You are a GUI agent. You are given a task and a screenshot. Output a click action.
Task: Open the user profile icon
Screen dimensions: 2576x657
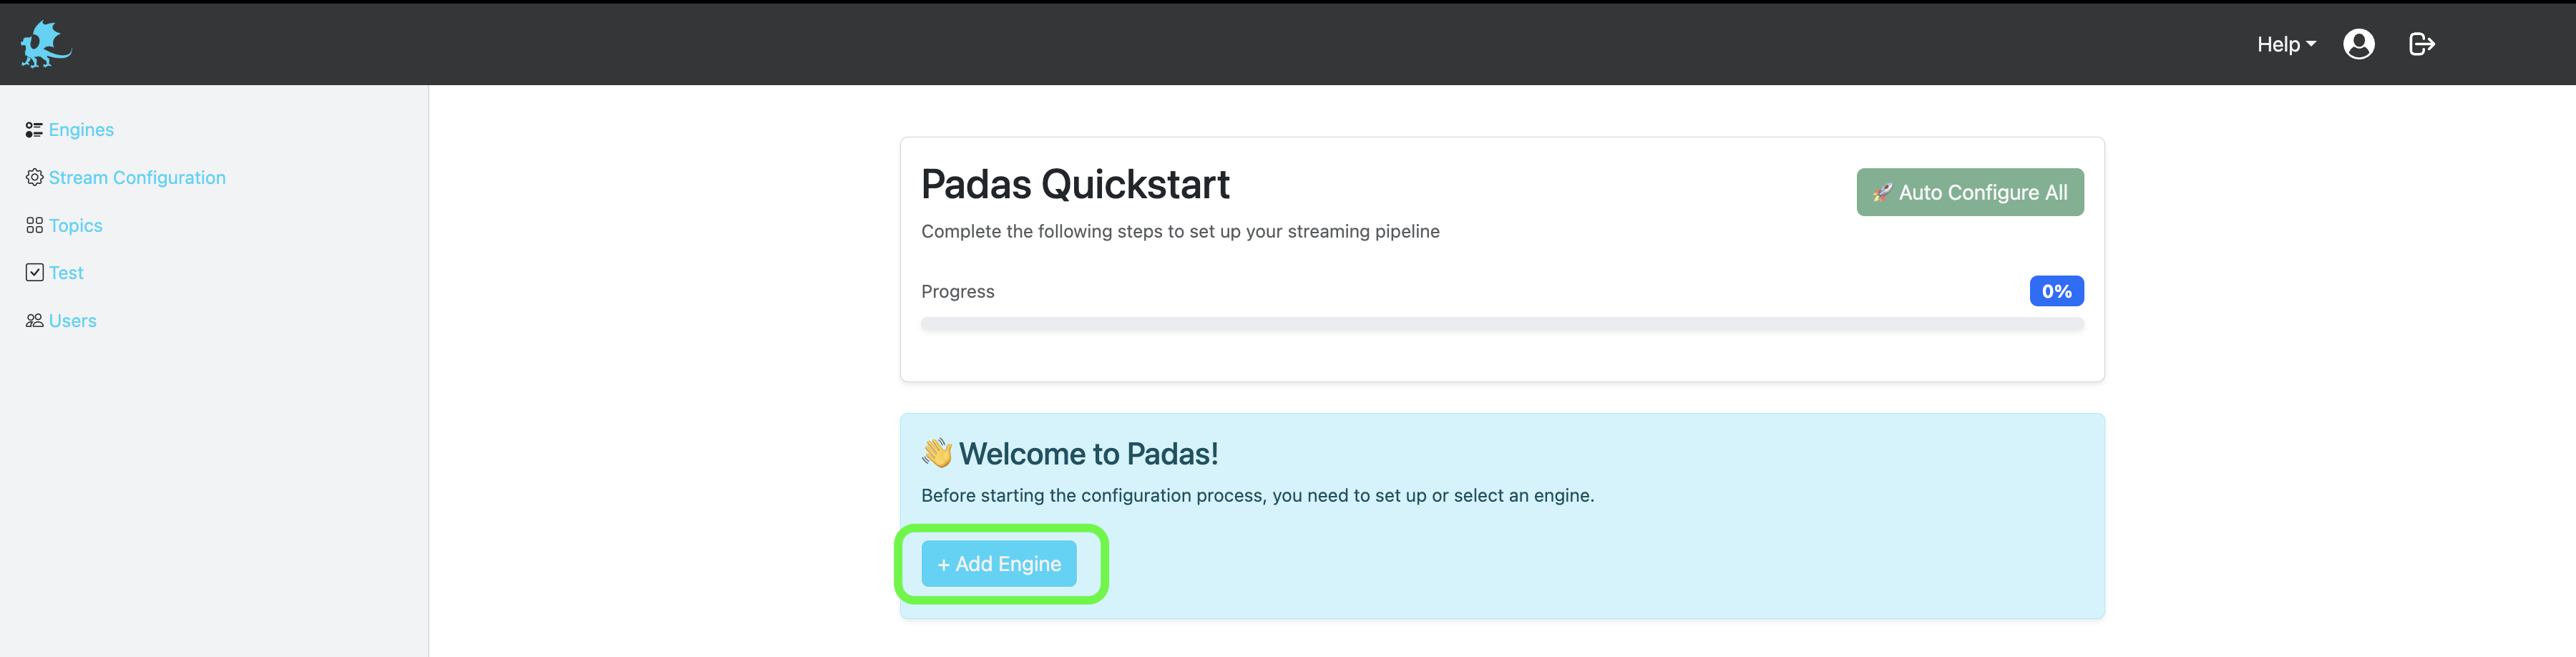pyautogui.click(x=2358, y=44)
